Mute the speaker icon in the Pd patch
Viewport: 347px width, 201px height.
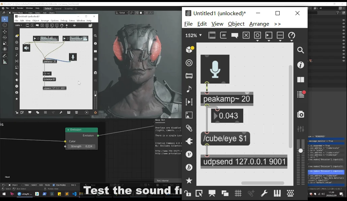coord(26,48)
